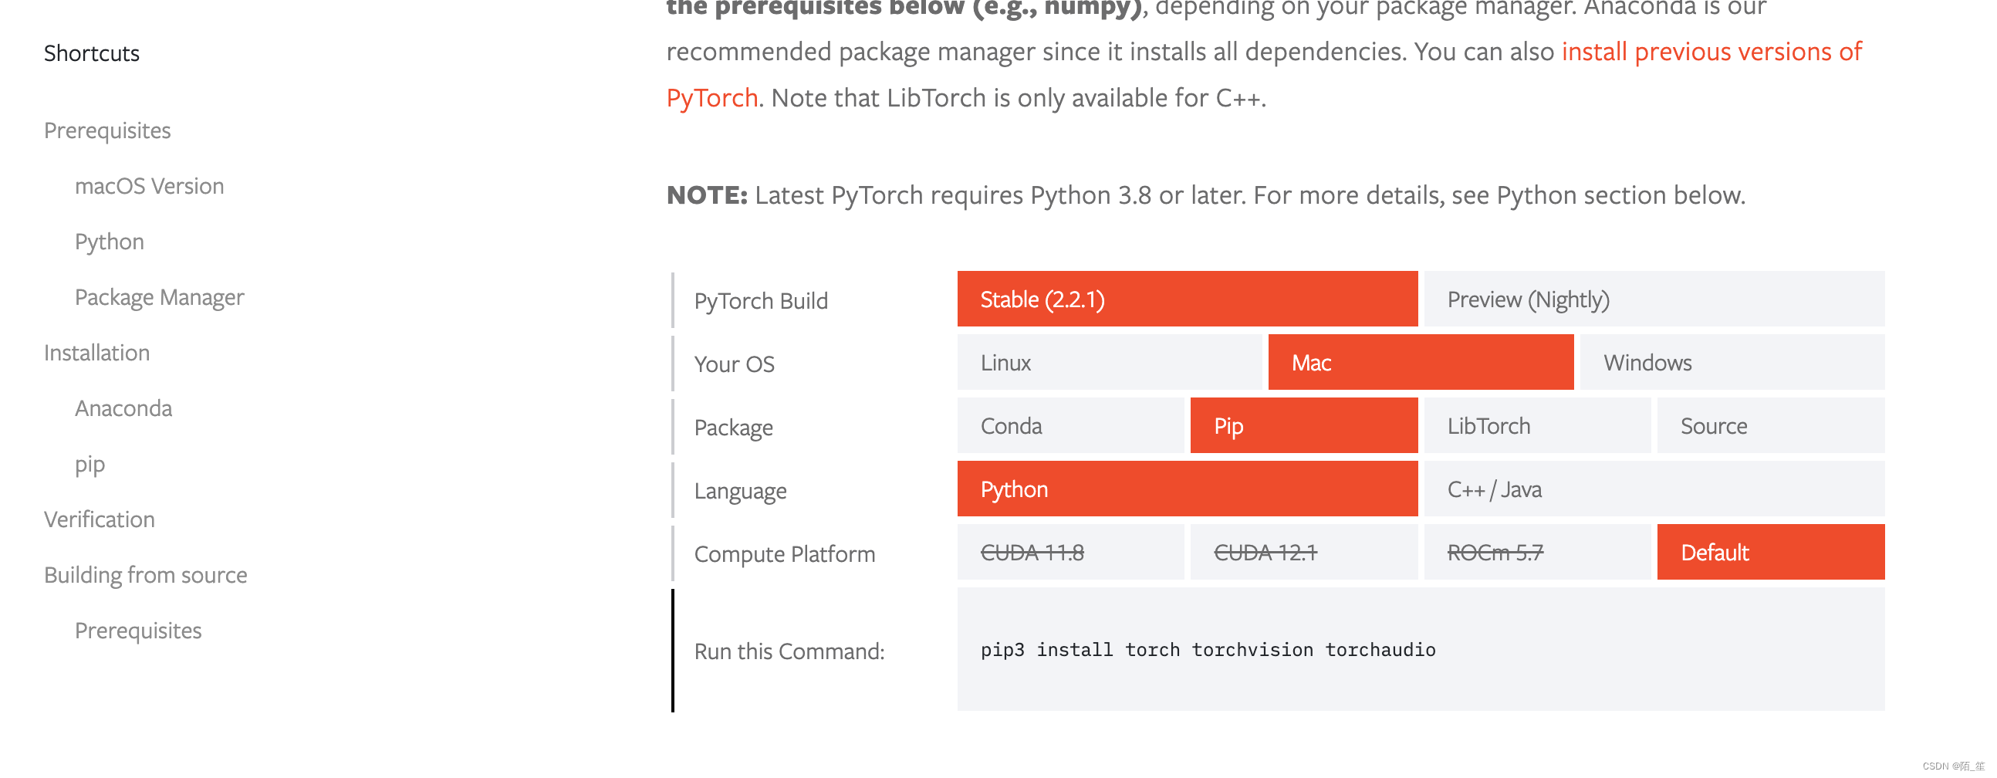
Task: Go to Building from source section
Action: coord(145,575)
